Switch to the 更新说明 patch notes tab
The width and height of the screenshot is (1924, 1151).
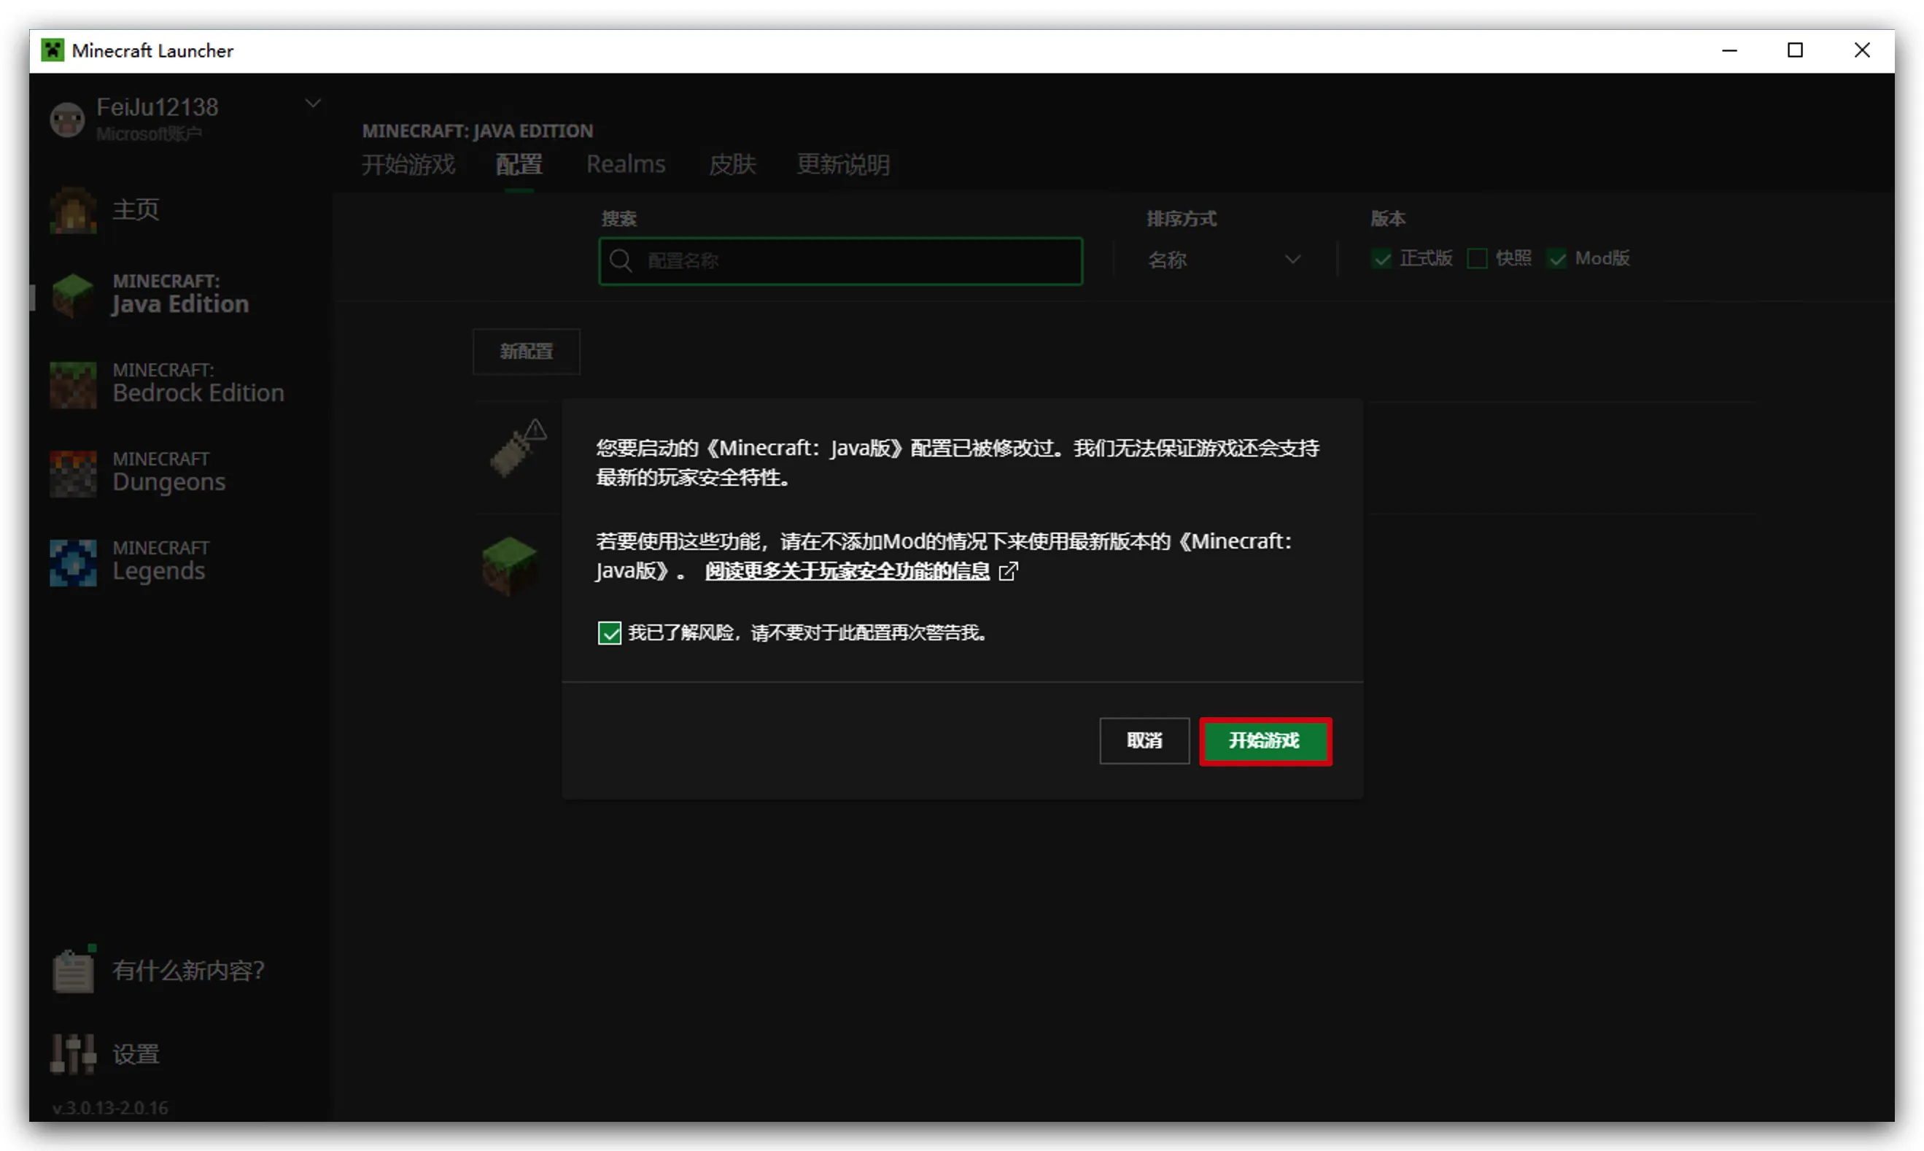coord(843,164)
